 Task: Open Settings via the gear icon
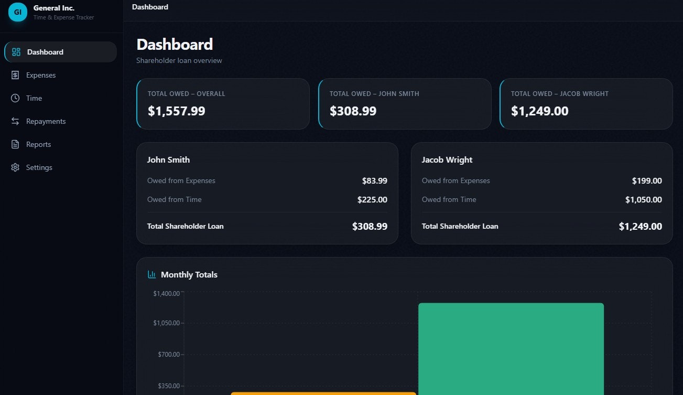[15, 167]
